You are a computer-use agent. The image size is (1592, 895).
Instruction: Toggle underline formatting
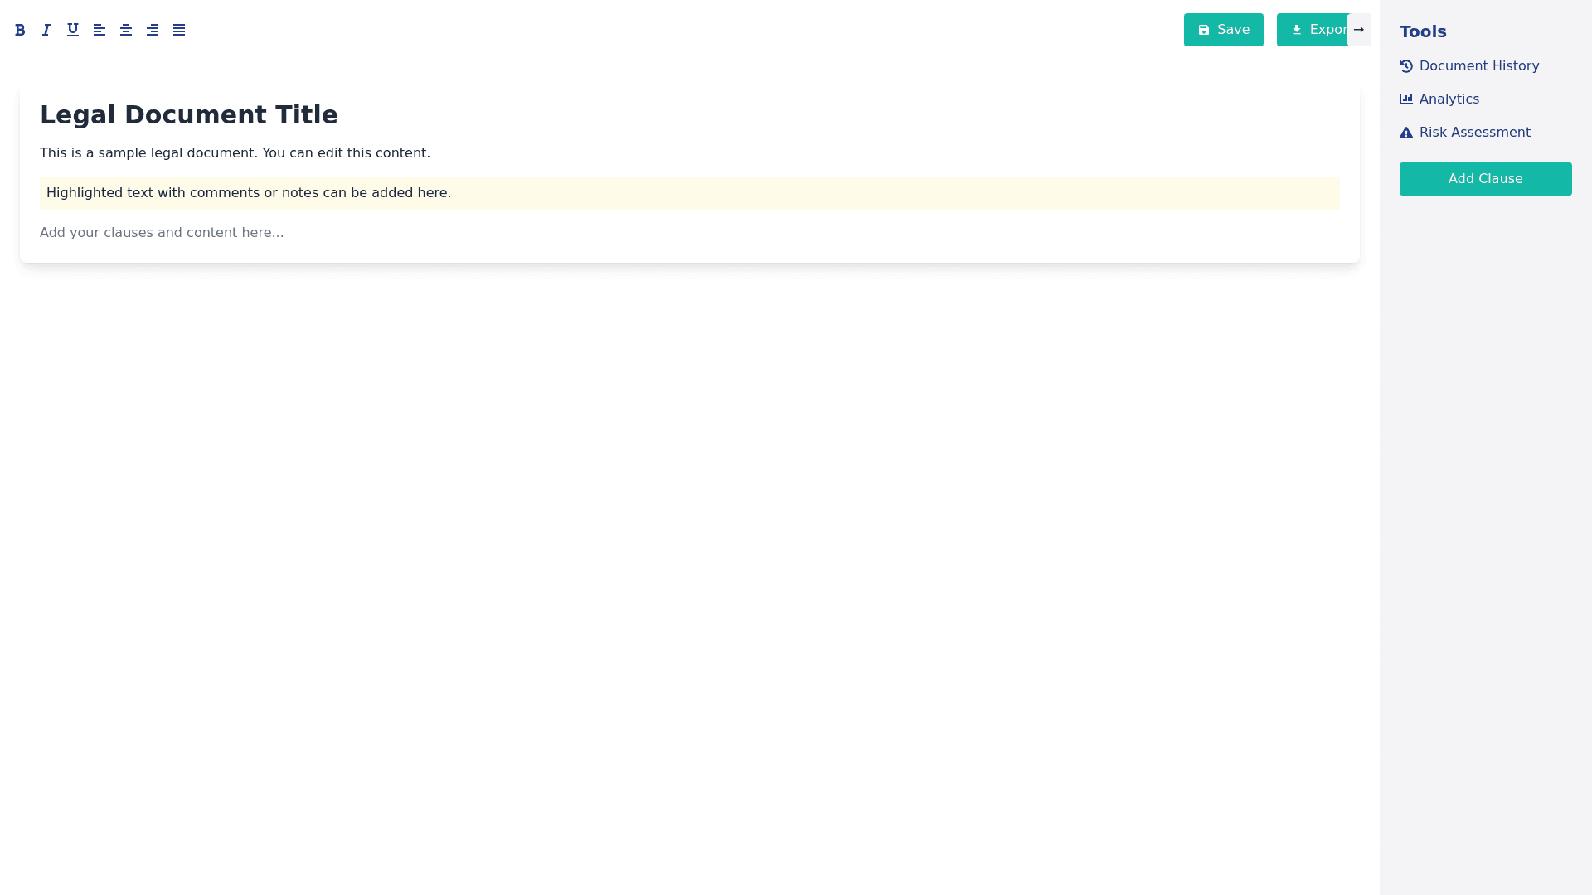[x=73, y=30]
